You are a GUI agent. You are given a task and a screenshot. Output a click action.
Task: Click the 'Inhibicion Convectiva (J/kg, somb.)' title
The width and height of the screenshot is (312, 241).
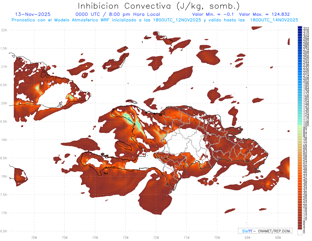point(159,6)
